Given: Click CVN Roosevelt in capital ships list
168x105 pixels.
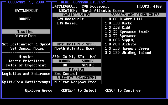Looking at the screenshot, I should [x=70, y=19].
